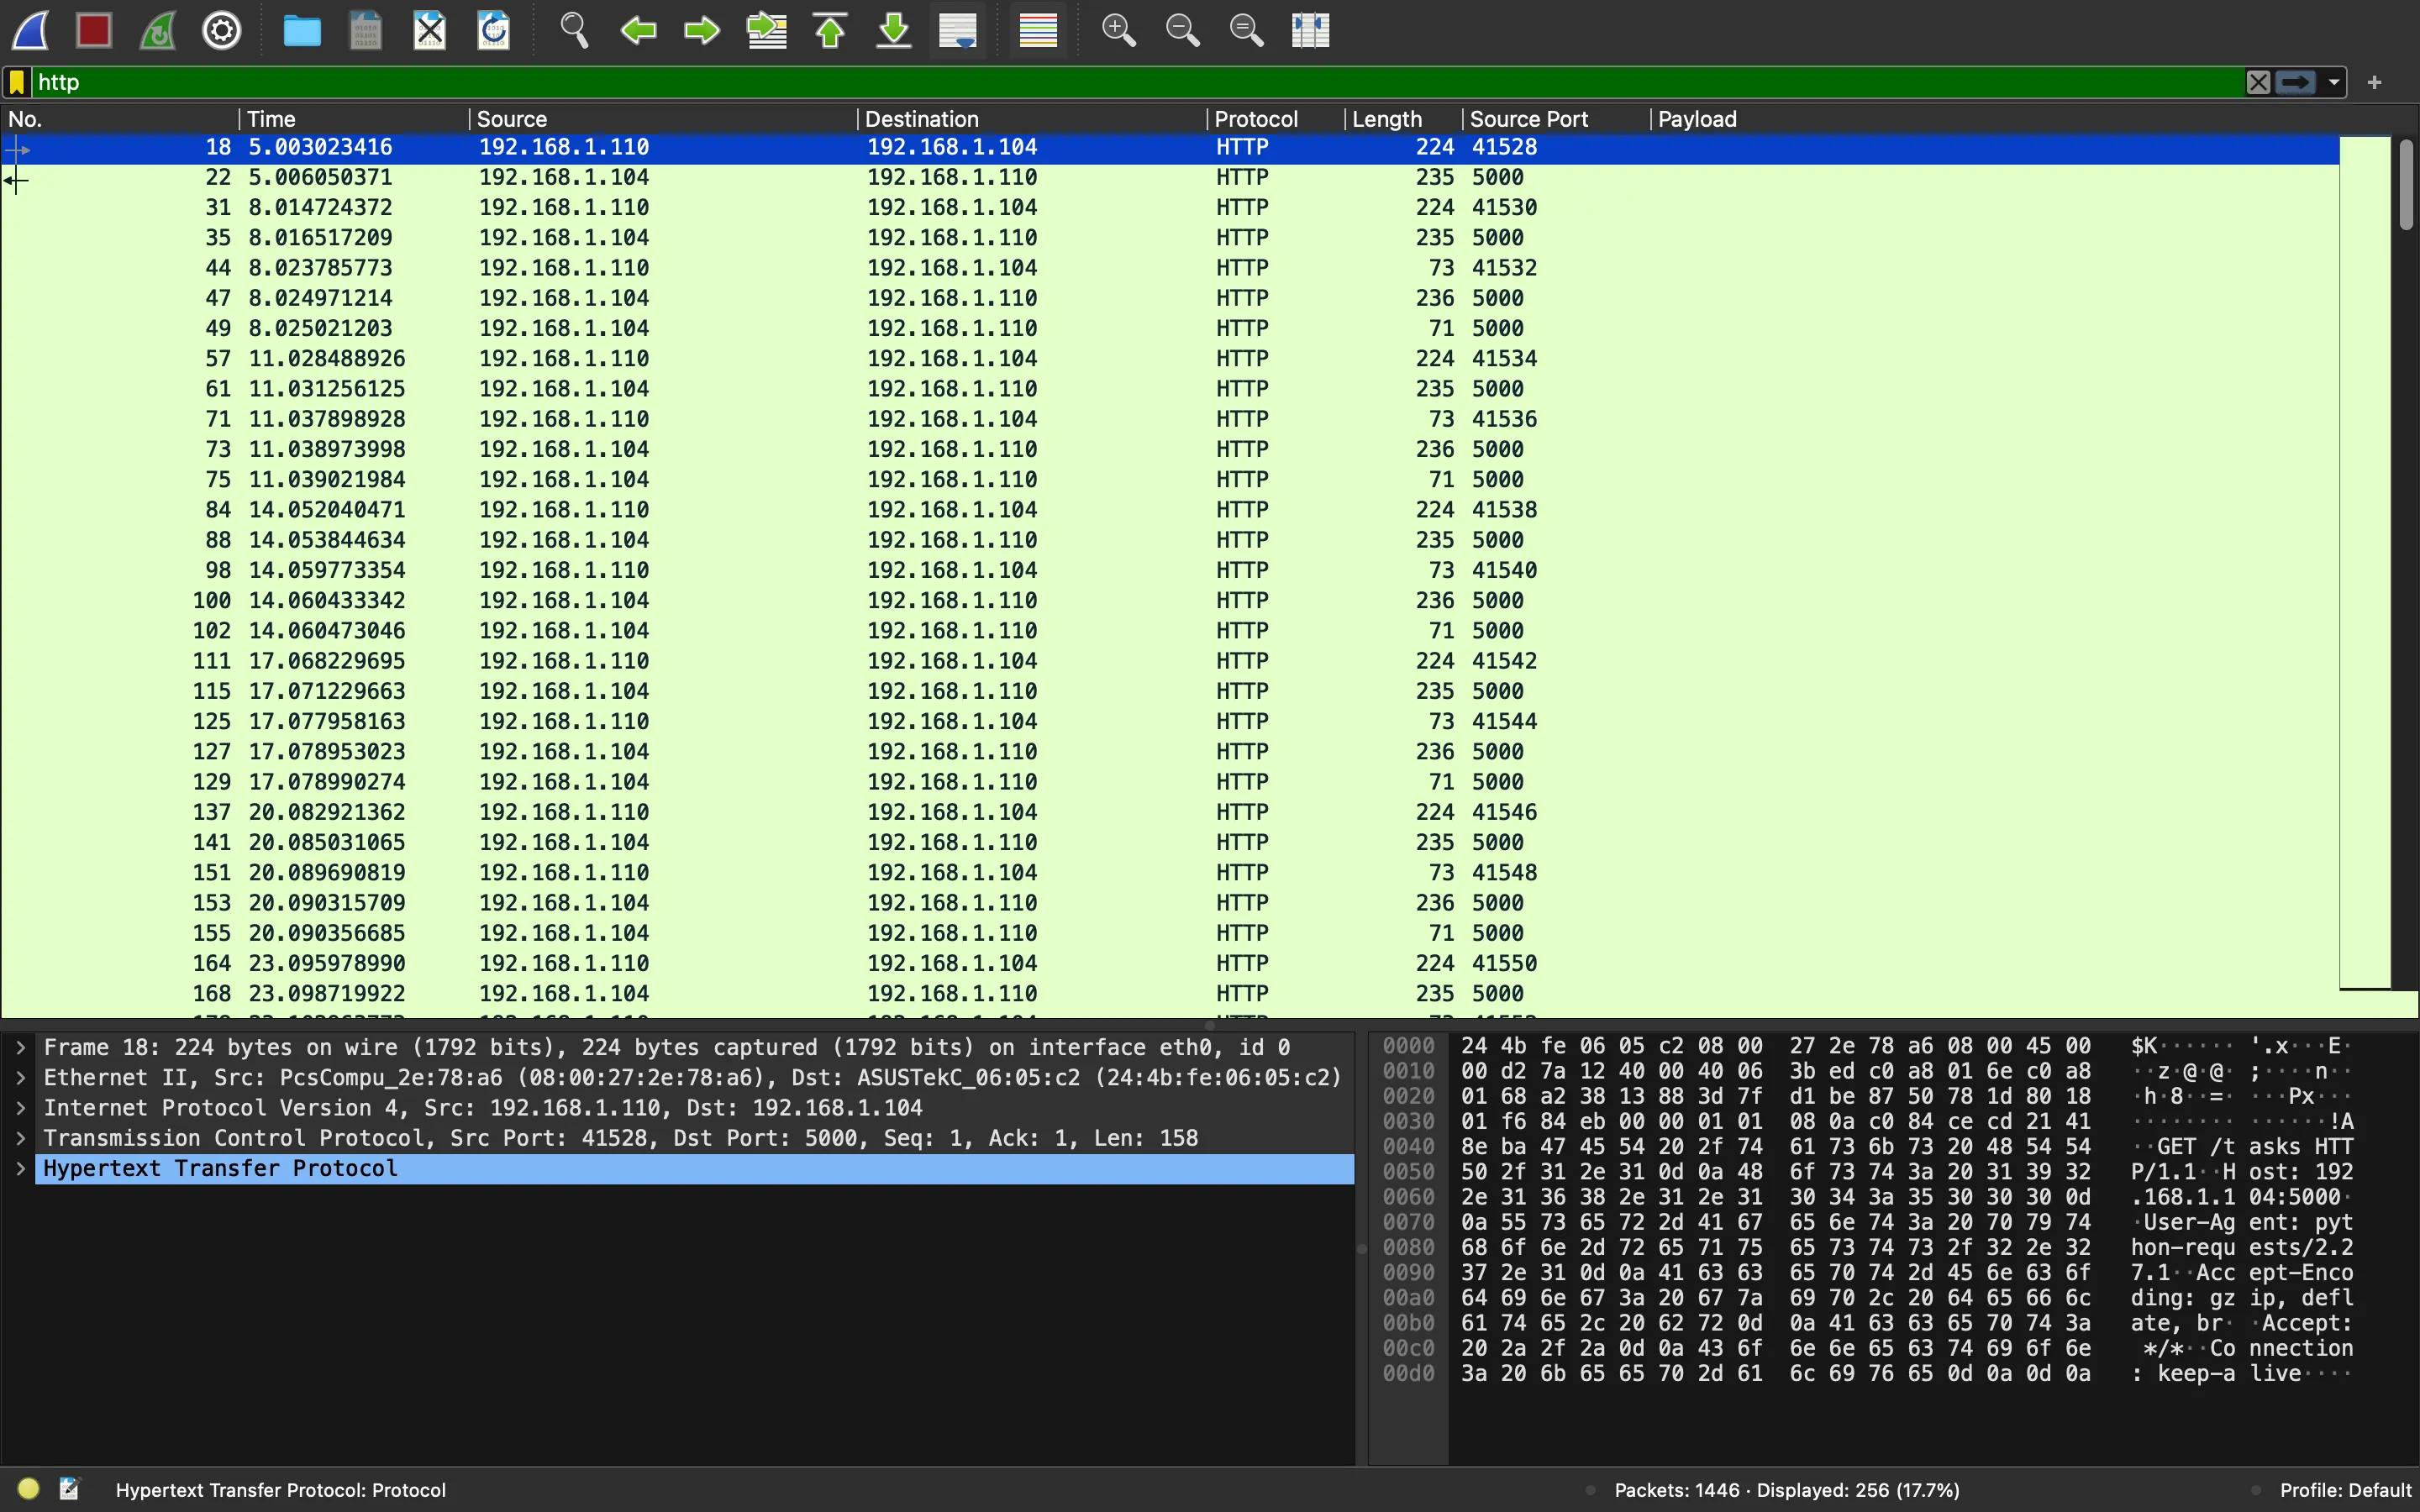Select packet 125 from port 41544
Screen dimensions: 2420x1512
(x=1170, y=721)
